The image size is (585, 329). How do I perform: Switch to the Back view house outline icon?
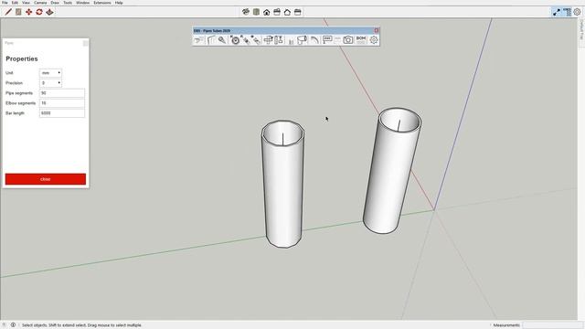[287, 12]
